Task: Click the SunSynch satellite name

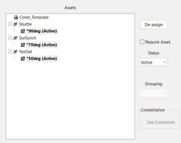Action: [27, 38]
